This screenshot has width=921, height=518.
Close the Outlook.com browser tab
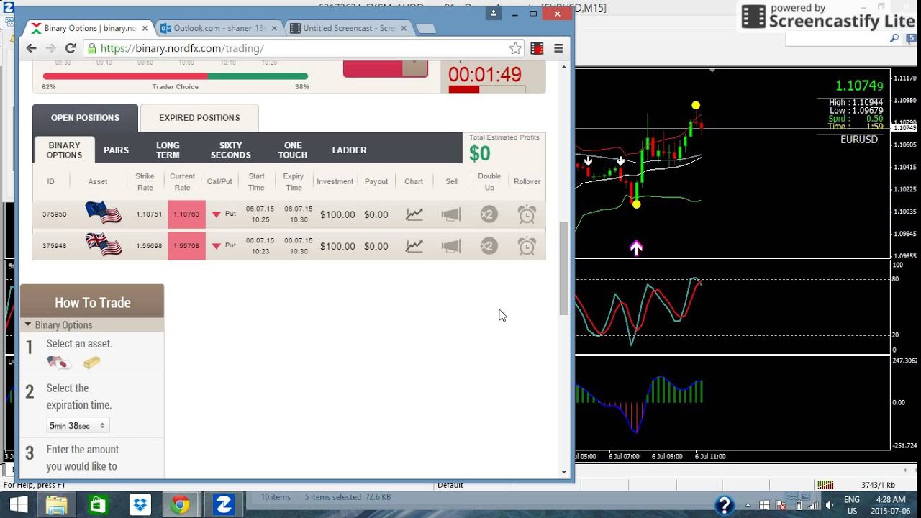(x=274, y=28)
